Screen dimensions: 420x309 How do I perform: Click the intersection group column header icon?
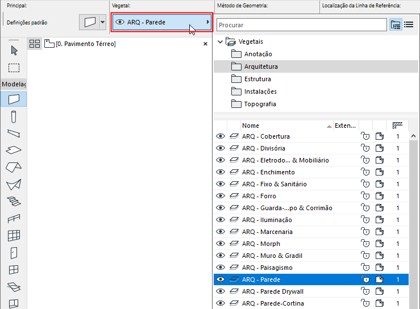[x=397, y=126]
